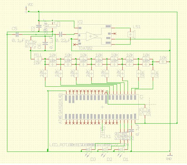Screen dimensions: 187x165
Task: Click the VCC net label
Action: coord(30,5)
